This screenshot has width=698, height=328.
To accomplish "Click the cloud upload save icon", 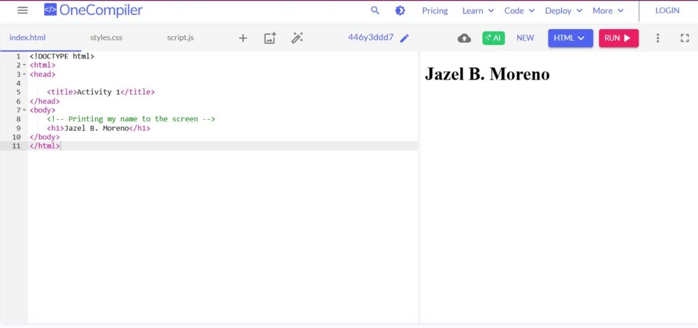I will pos(464,38).
